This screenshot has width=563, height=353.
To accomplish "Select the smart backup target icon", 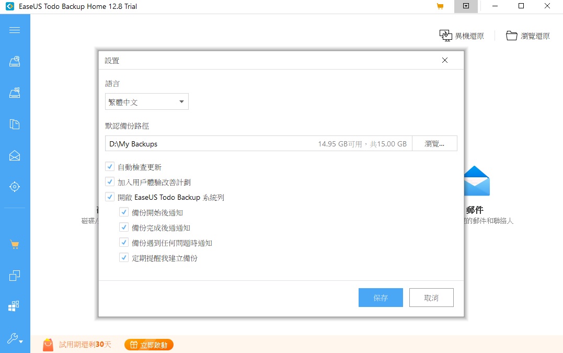I will tap(14, 187).
